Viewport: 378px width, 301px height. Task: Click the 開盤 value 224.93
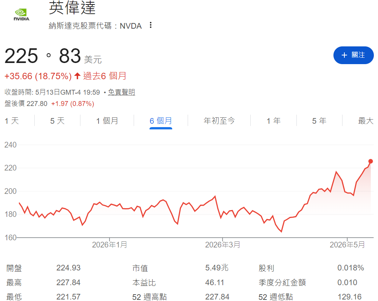coord(68,268)
